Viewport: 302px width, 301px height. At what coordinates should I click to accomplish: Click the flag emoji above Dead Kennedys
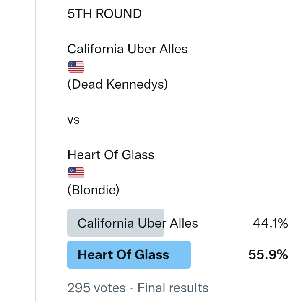75,67
